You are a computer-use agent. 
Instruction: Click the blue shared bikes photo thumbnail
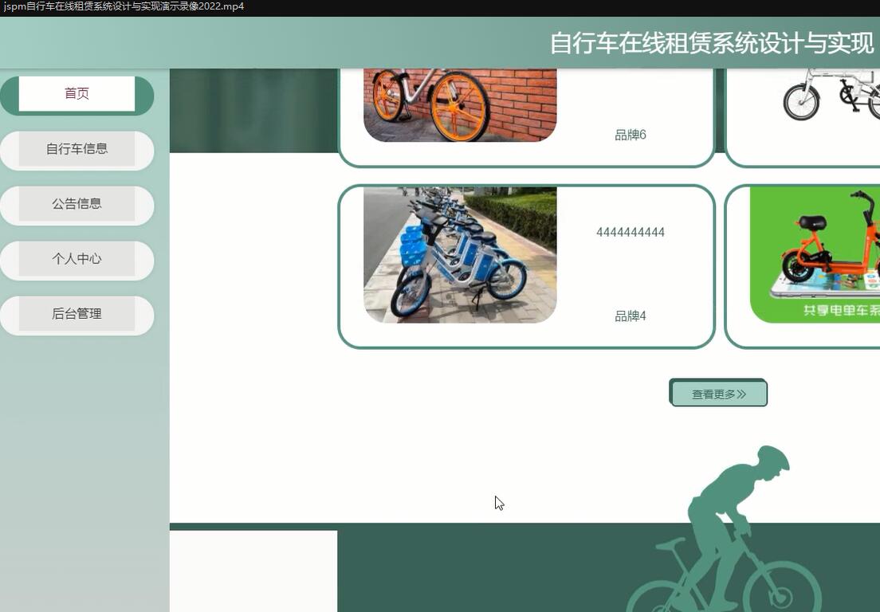pos(461,253)
